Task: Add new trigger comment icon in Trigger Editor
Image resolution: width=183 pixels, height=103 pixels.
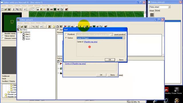Action: click(x=61, y=27)
